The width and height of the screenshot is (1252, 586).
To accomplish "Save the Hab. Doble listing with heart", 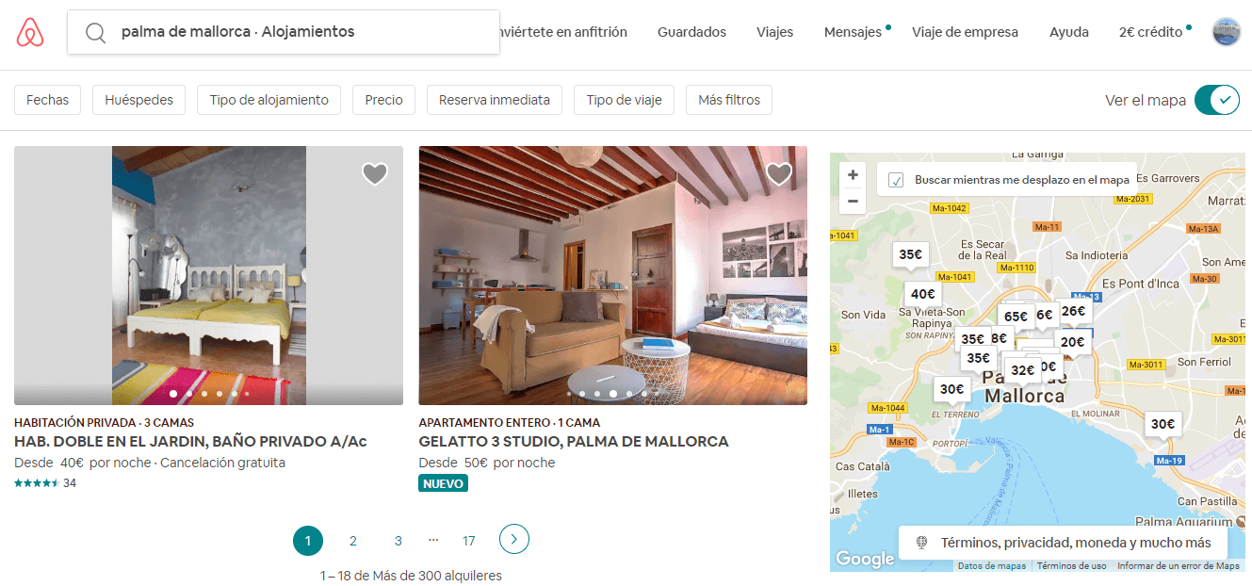I will click(375, 173).
